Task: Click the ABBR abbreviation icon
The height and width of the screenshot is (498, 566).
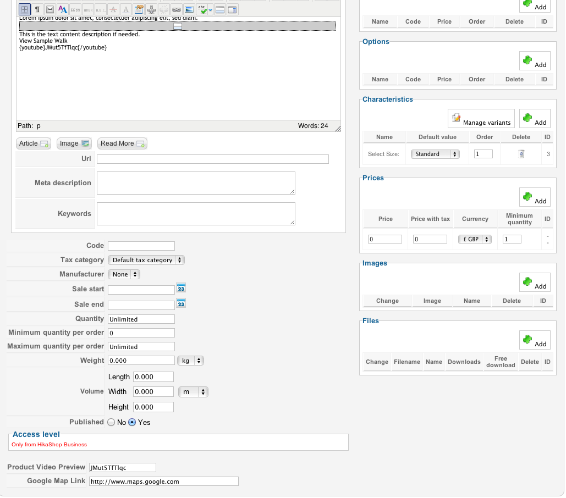Action: point(87,9)
